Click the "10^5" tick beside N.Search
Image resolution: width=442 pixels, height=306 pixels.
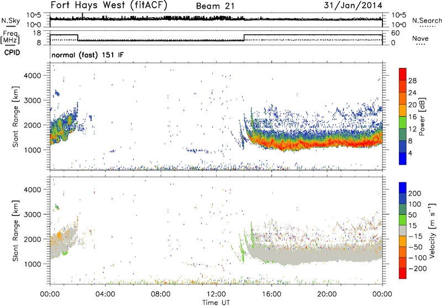pyautogui.click(x=399, y=15)
